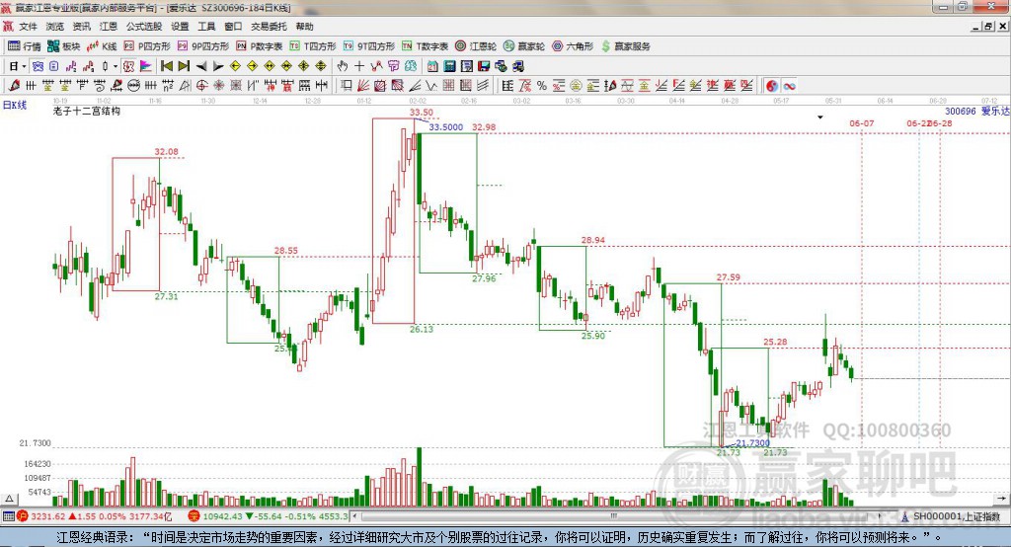Viewport: 1011px width, 547px height.
Task: Open the 文件 menu
Action: tap(28, 27)
